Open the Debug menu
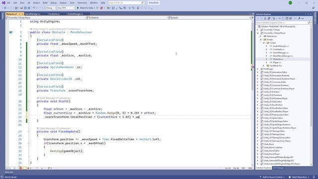The width and height of the screenshot is (318, 179). tap(54, 3)
